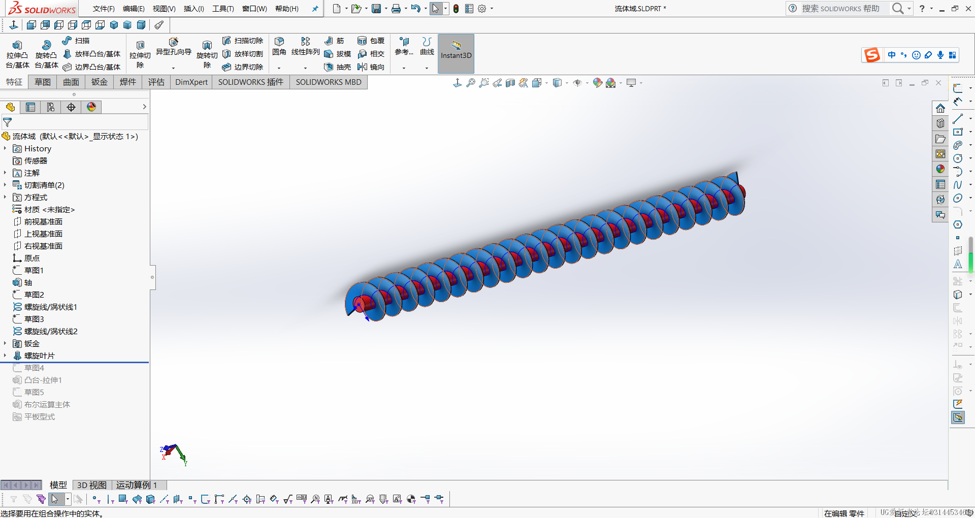The width and height of the screenshot is (975, 518).
Task: Expand the 螺旋叶片 feature node
Action: click(x=5, y=355)
